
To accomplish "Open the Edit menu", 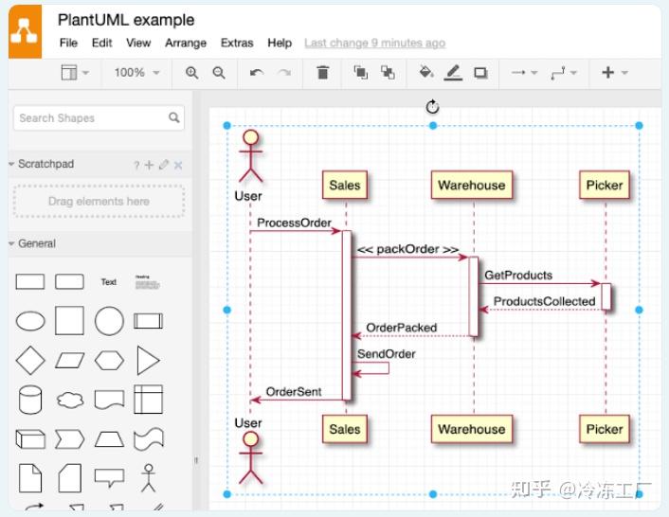I will tap(101, 43).
